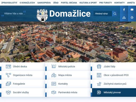Open the Facebook page icon
The width and height of the screenshot is (136, 102).
coord(124,10)
